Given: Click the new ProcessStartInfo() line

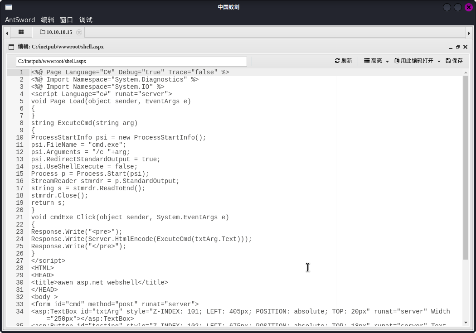Looking at the screenshot, I should (x=118, y=137).
